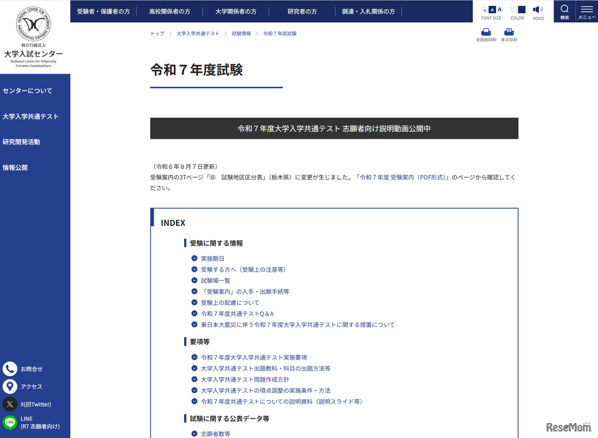This screenshot has width=598, height=438.
Task: Switch COLOR to the dark theme swatch
Action: pos(521,9)
